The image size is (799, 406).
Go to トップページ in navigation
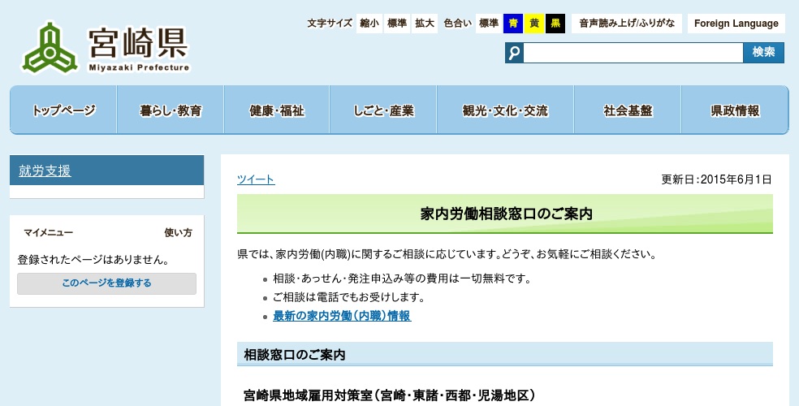[x=63, y=110]
